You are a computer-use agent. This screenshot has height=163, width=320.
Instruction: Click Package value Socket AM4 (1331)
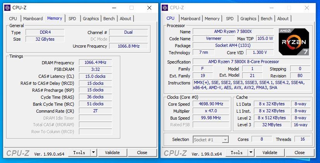233,46
